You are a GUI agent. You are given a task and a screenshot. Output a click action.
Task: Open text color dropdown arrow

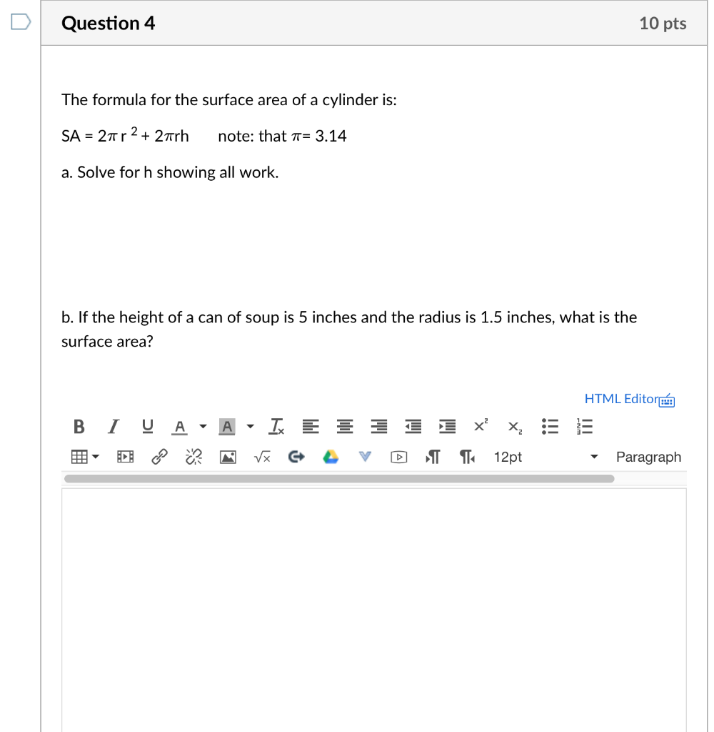tap(203, 426)
